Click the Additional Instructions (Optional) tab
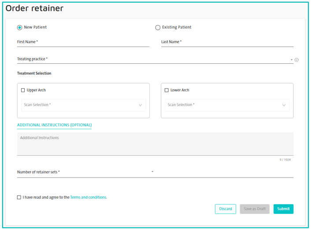The image size is (311, 229). (54, 125)
